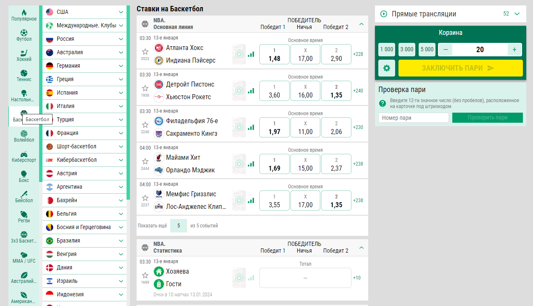Viewport: 533px width, 306px height.
Task: Favorite the Мемфис Гриззлис match star
Action: click(145, 198)
